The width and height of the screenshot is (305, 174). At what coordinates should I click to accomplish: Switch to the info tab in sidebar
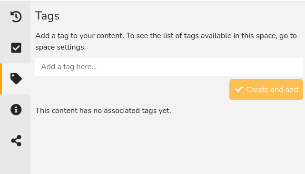15,110
